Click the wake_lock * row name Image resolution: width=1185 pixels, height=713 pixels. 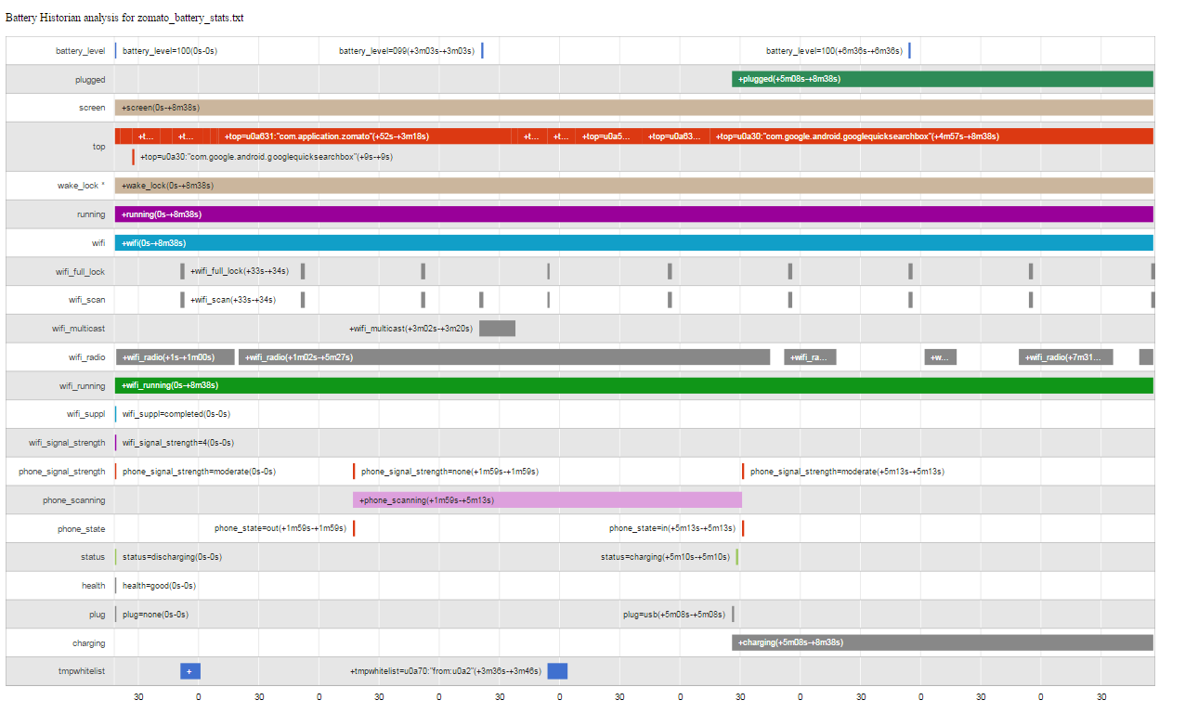click(82, 186)
